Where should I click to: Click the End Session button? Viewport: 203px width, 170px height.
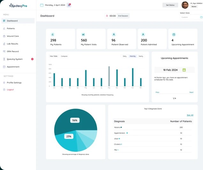click(x=123, y=16)
